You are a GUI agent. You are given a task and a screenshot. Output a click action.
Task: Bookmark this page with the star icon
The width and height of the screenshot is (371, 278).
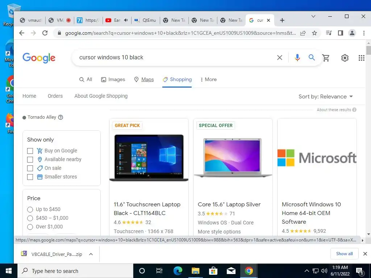point(314,33)
